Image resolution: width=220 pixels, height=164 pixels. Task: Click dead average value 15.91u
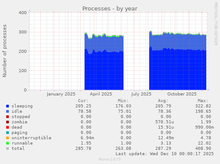click(166, 127)
